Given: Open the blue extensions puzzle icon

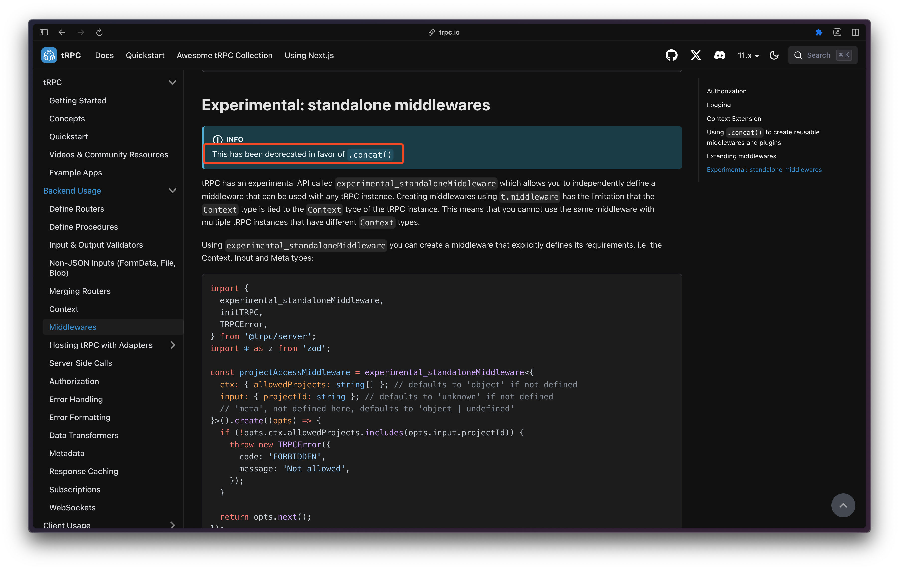Looking at the screenshot, I should [819, 32].
